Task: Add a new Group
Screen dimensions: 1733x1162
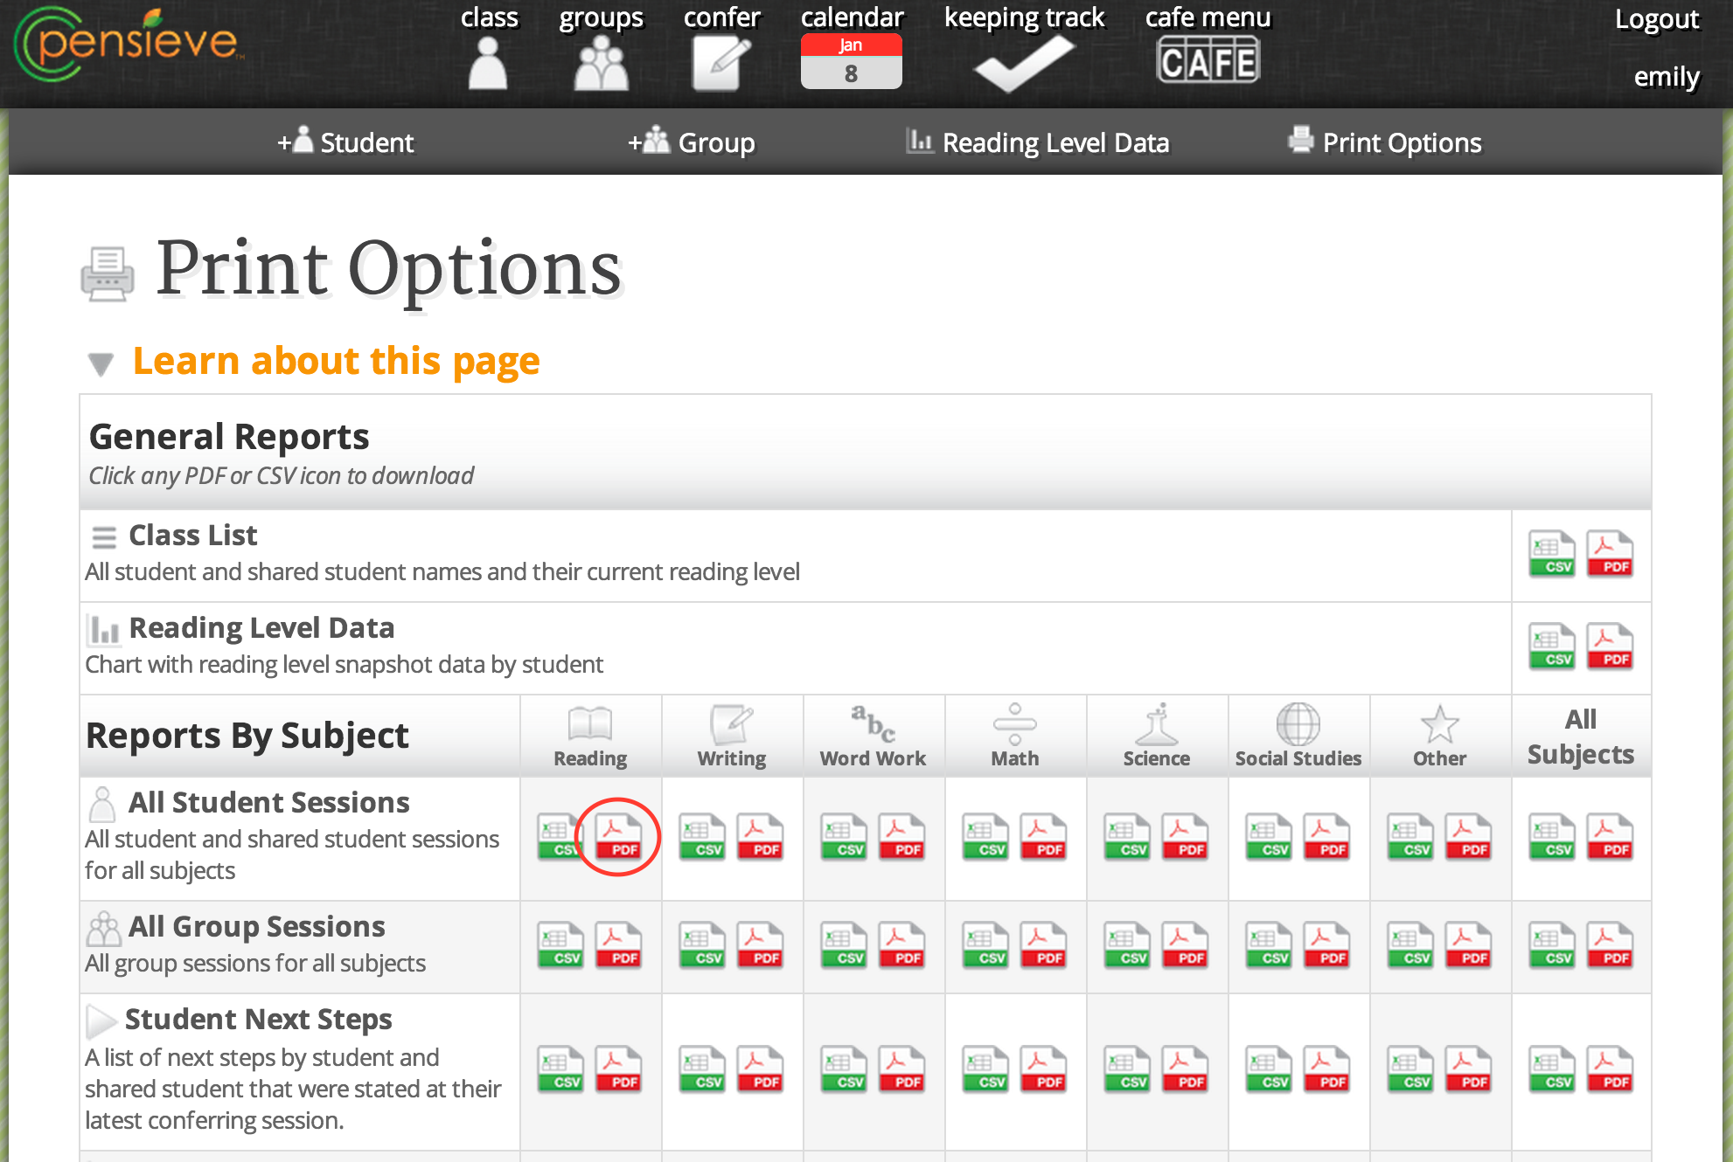Action: (x=691, y=142)
